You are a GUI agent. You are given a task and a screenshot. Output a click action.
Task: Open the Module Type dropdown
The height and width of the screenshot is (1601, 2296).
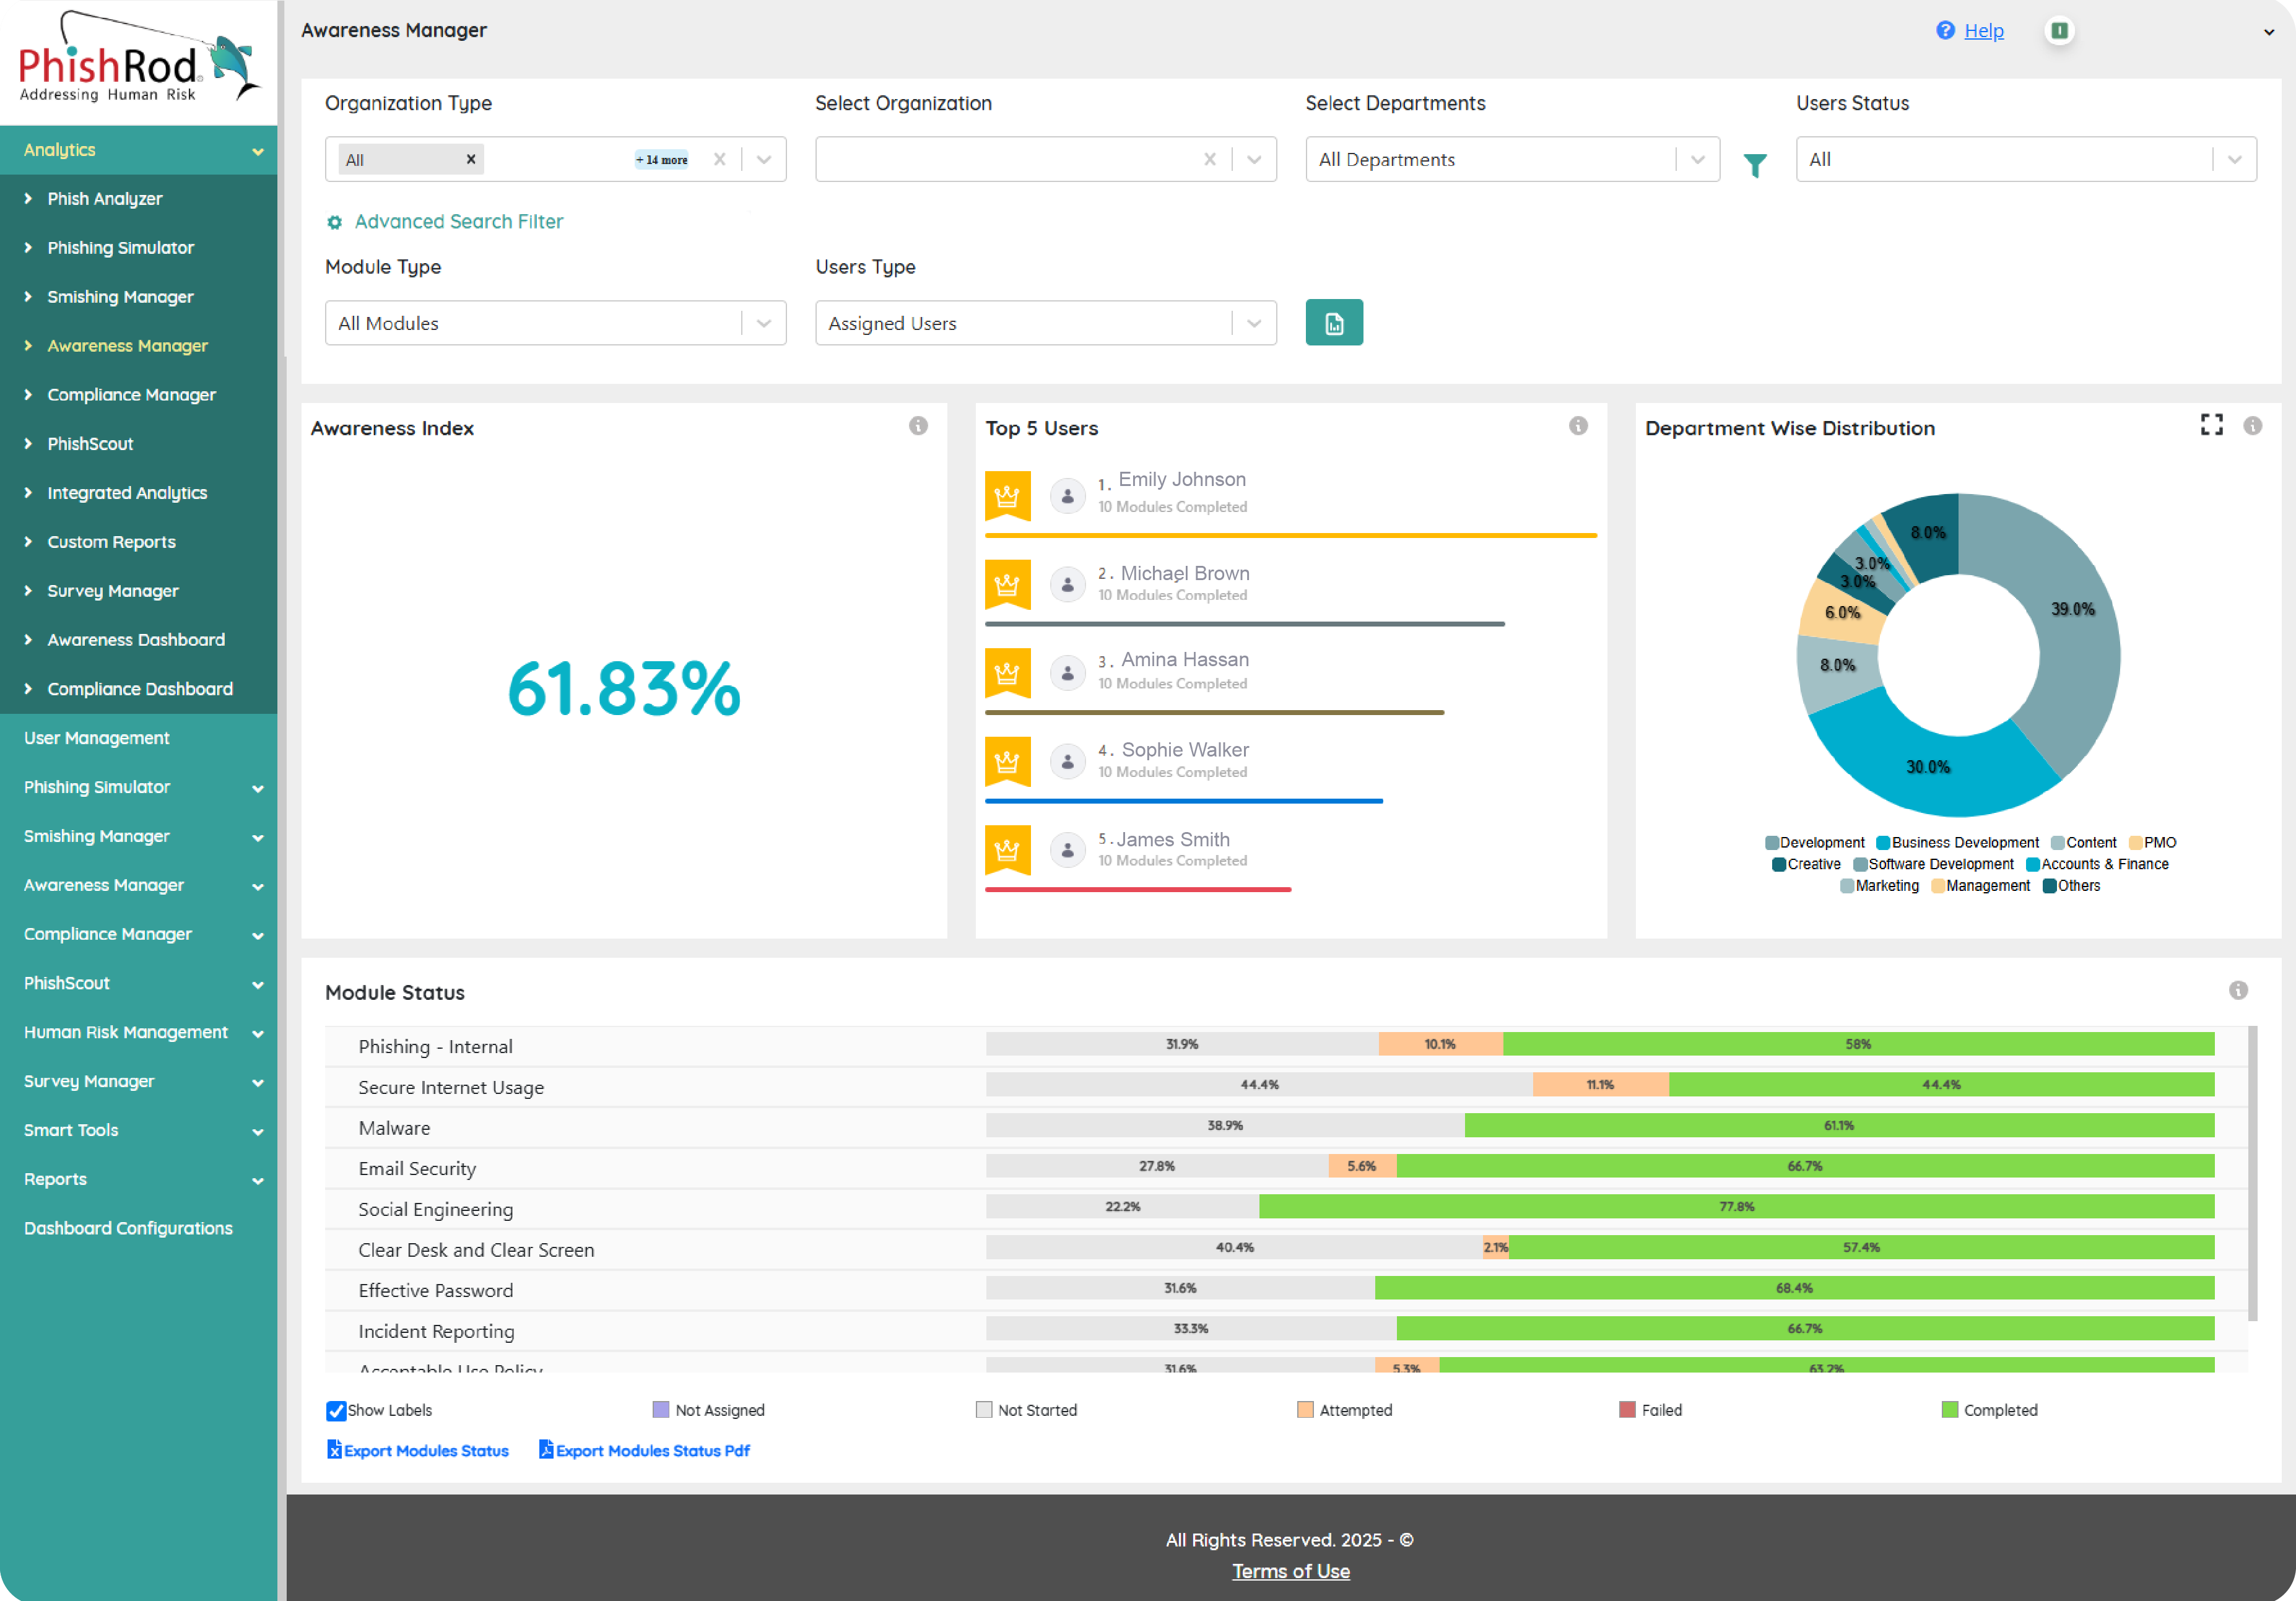pyautogui.click(x=555, y=323)
